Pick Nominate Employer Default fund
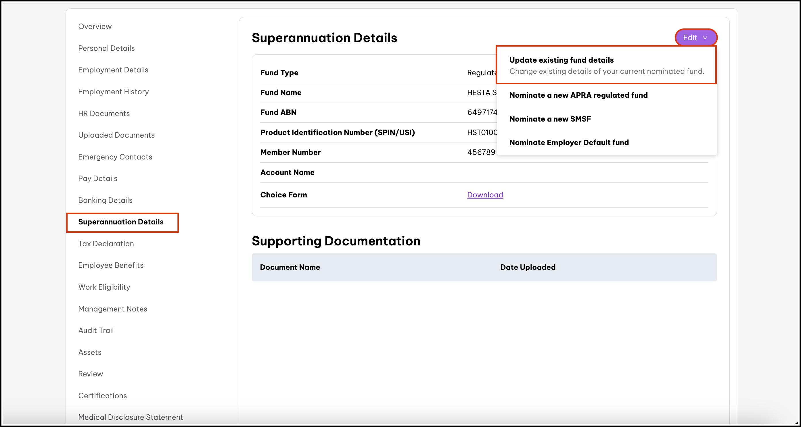Image resolution: width=801 pixels, height=427 pixels. [569, 143]
